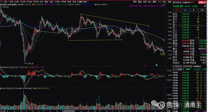The width and height of the screenshot is (208, 112).
Task: Click the 返回 back button
Action: (170, 2)
